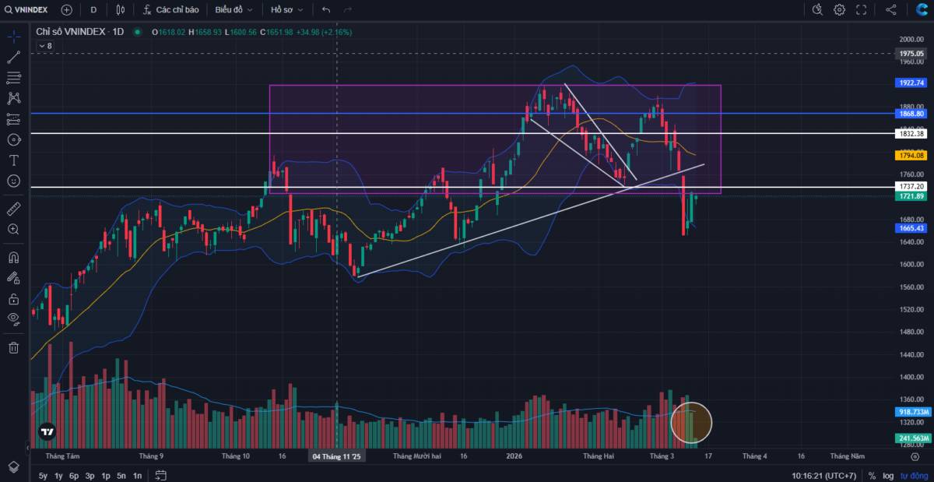Click the 04 Tháng 11 '25 date marker
Image resolution: width=934 pixels, height=482 pixels.
336,457
